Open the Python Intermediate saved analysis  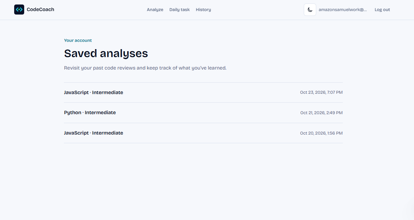pyautogui.click(x=203, y=113)
